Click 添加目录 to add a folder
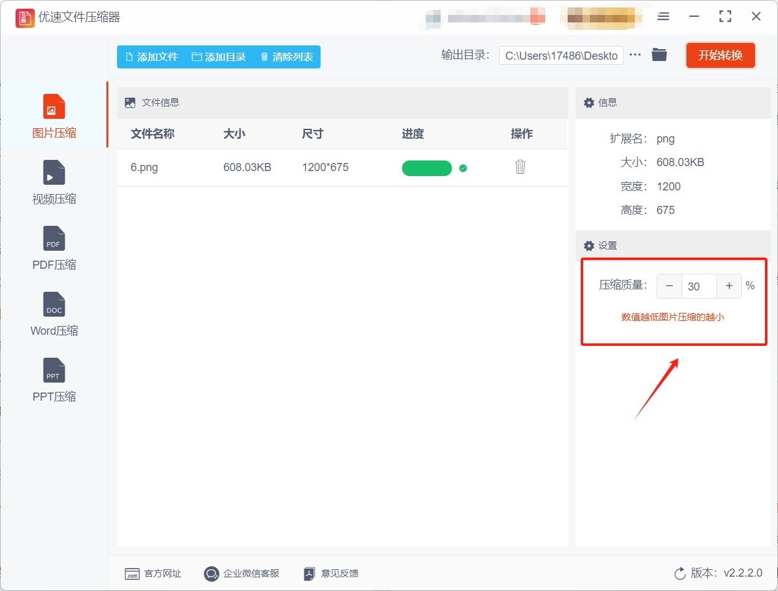Image resolution: width=778 pixels, height=591 pixels. [218, 57]
